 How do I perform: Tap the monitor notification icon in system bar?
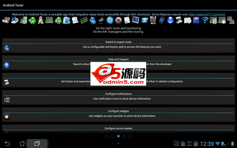click(176, 144)
